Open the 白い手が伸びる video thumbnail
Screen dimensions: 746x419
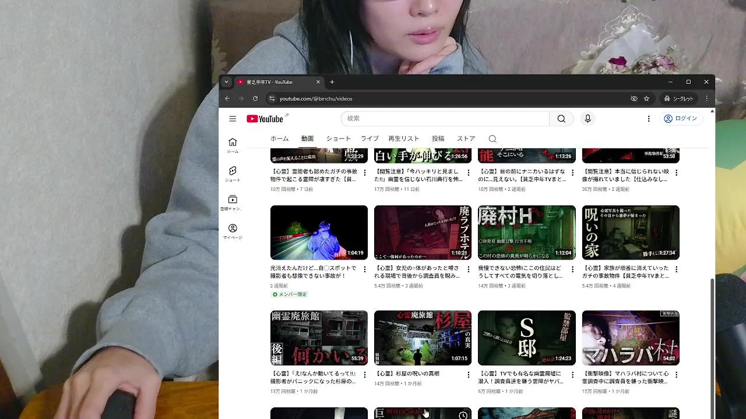[423, 156]
